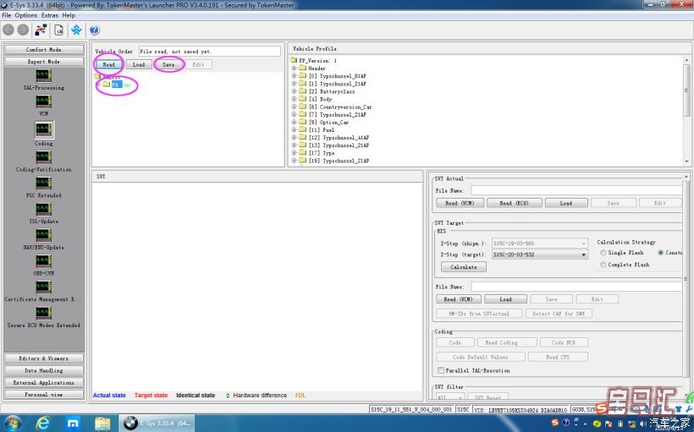Click the back navigation arrow in toolbar
Screen dimensions: 694x432
[x=8, y=30]
